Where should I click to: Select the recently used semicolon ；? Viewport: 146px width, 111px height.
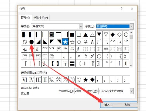119,80
